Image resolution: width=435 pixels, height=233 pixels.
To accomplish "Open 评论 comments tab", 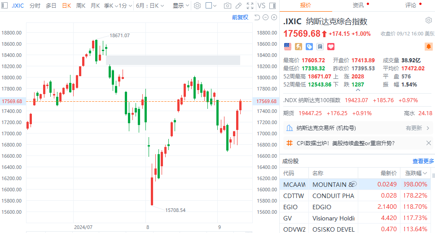I will point(411,5).
